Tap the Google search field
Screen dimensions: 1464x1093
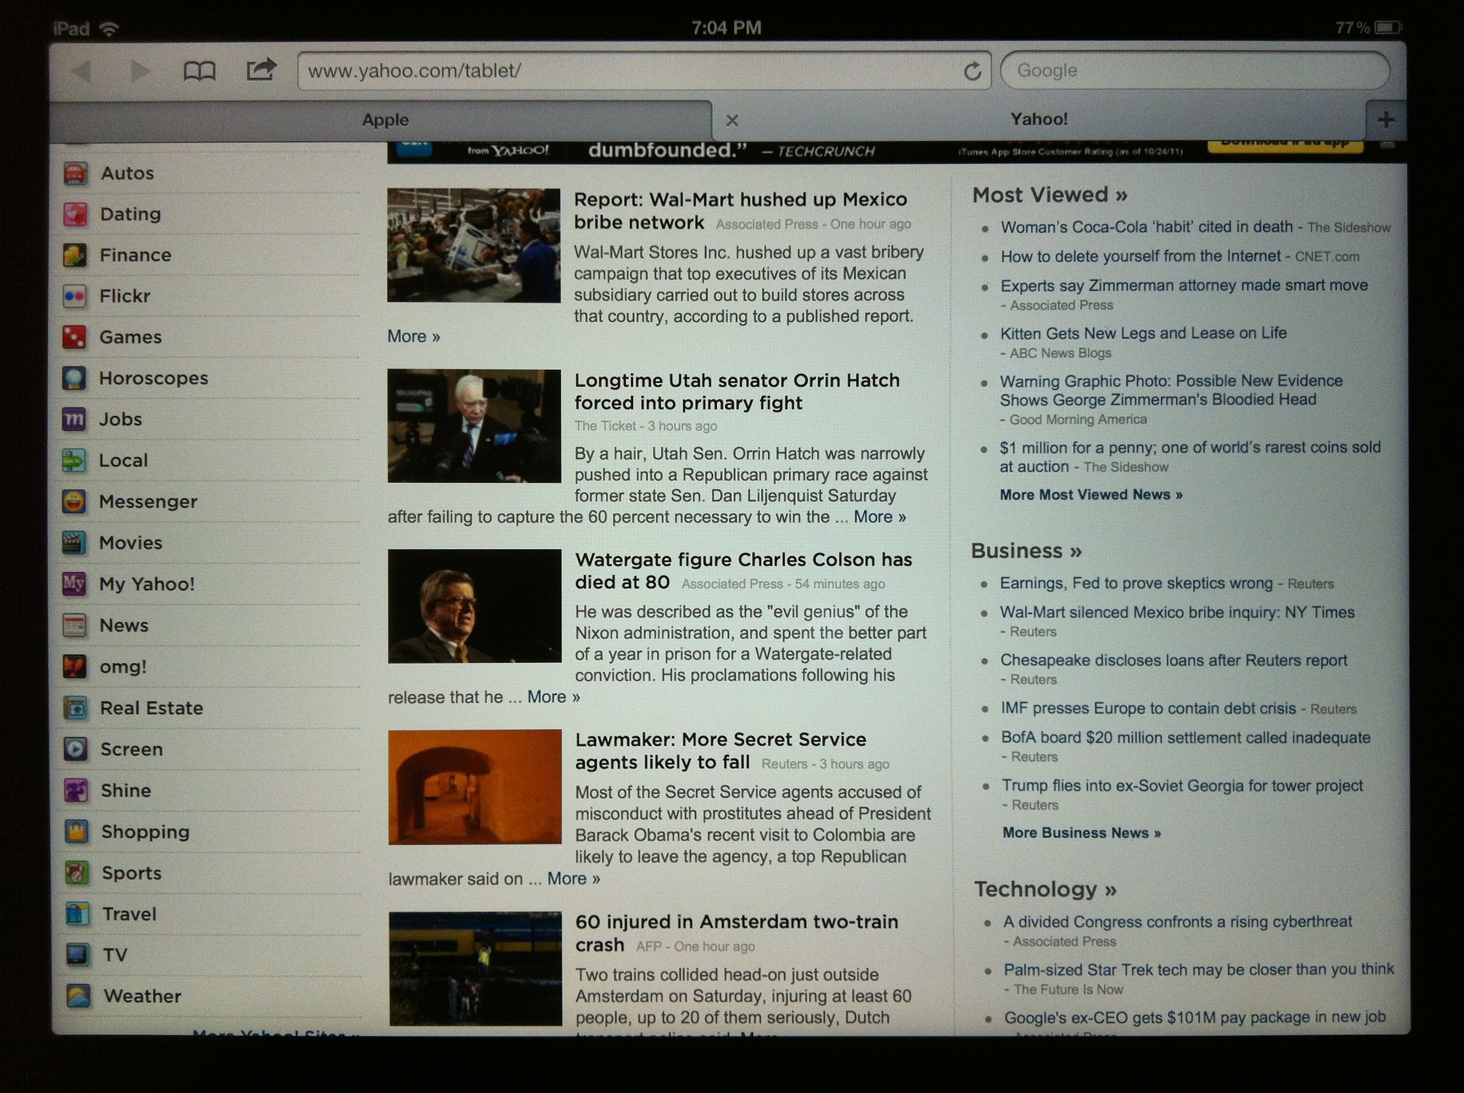pyautogui.click(x=1194, y=71)
